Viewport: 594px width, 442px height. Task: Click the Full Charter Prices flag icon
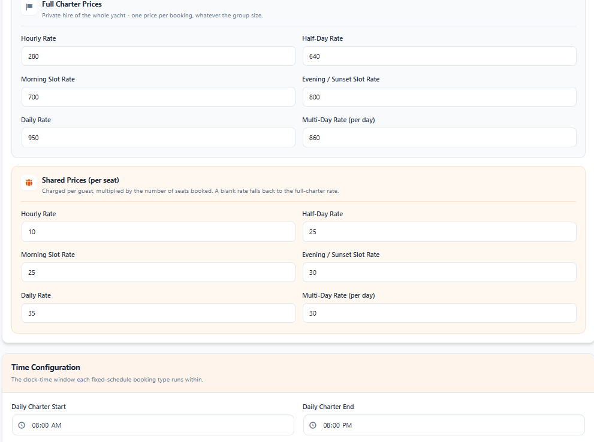coord(29,7)
